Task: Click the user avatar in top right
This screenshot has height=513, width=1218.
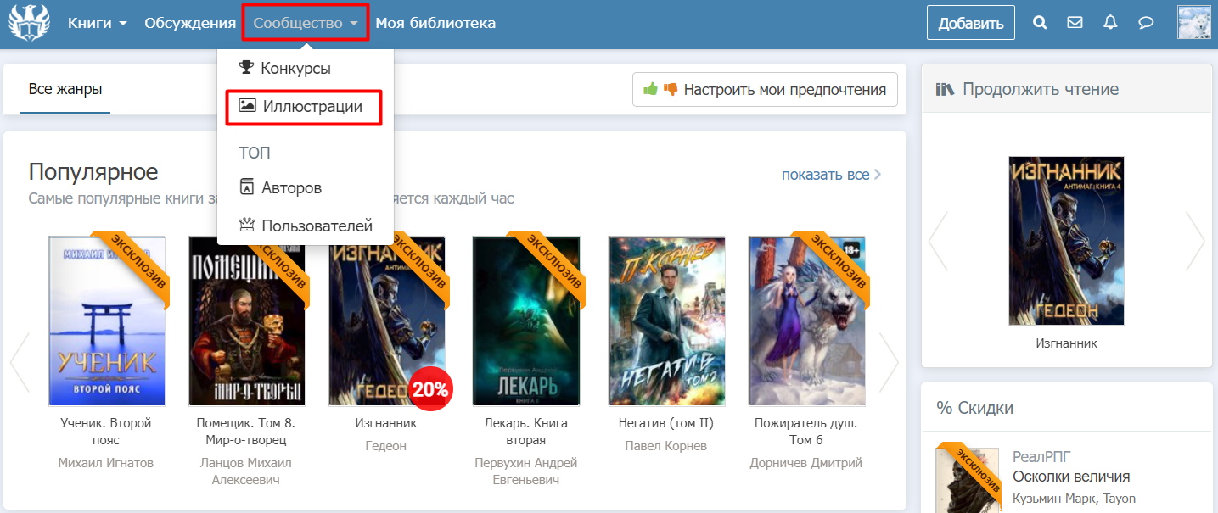Action: click(x=1193, y=23)
